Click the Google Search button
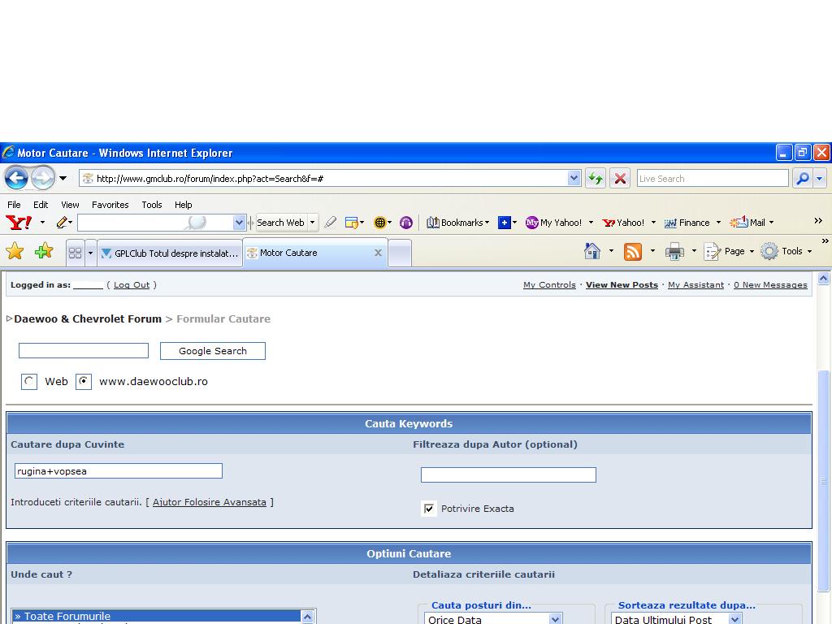Viewport: 832px width, 624px height. click(212, 351)
